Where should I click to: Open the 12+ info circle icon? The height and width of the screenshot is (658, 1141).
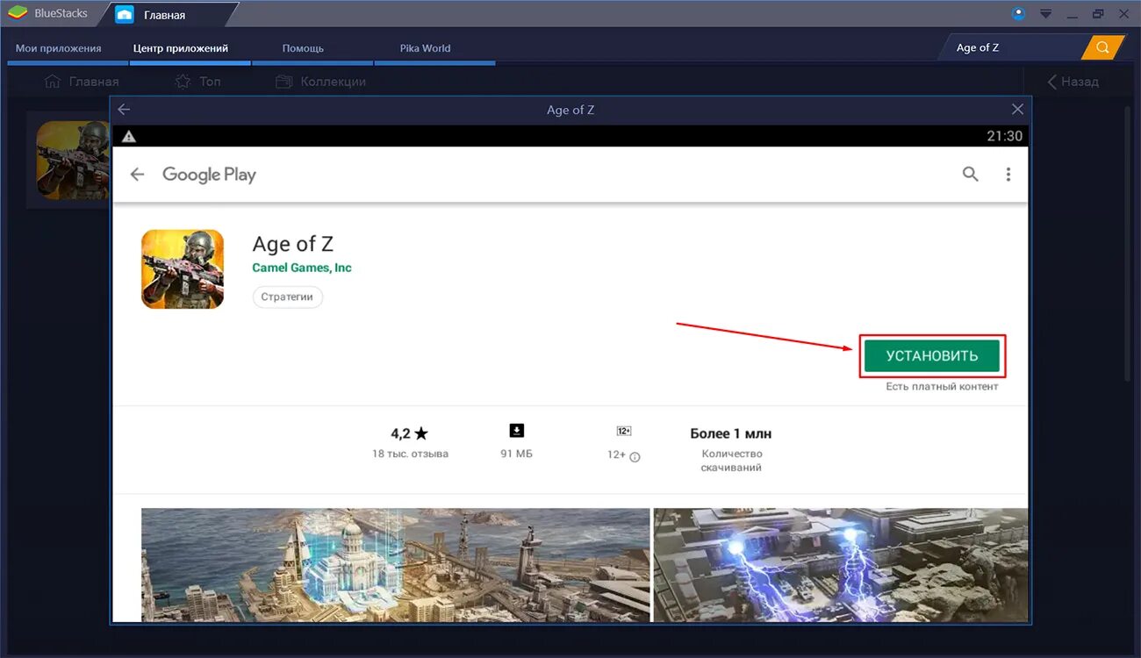(635, 456)
